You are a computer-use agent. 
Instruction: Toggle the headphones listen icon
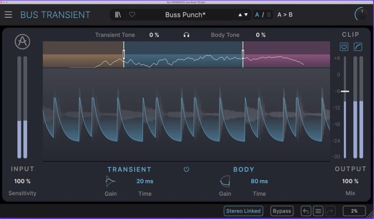[x=186, y=35]
